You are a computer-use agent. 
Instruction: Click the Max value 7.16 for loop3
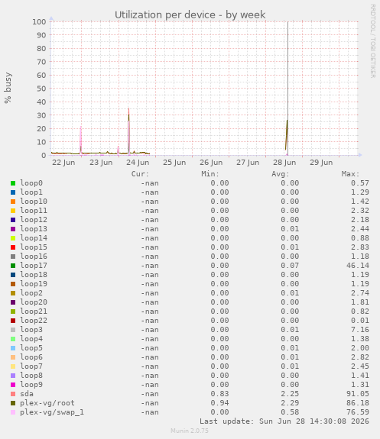pyautogui.click(x=360, y=330)
